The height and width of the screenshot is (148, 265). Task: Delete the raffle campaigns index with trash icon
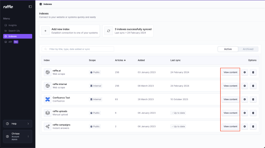253,126
